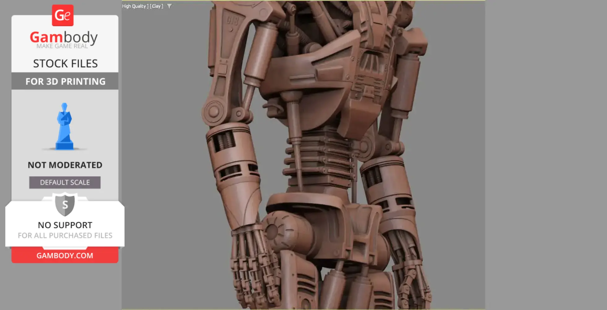
Task: Click the DEFAULT SCALE button
Action: [x=65, y=183]
